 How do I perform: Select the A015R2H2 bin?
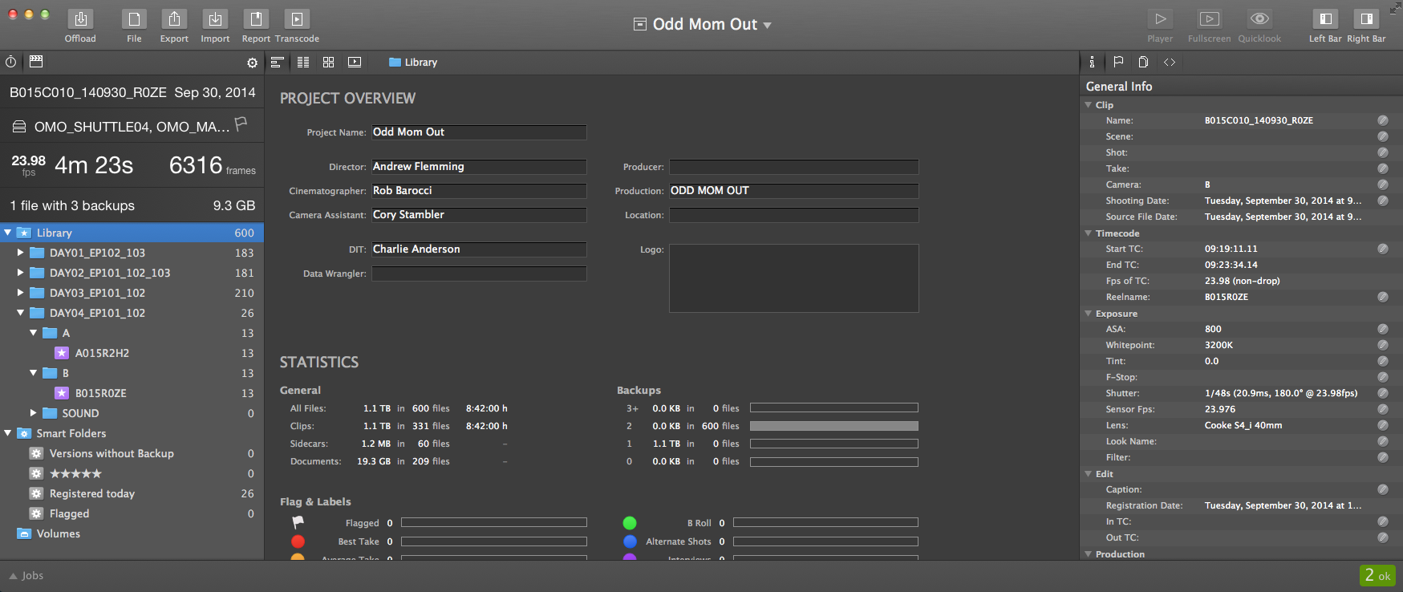pos(132,353)
